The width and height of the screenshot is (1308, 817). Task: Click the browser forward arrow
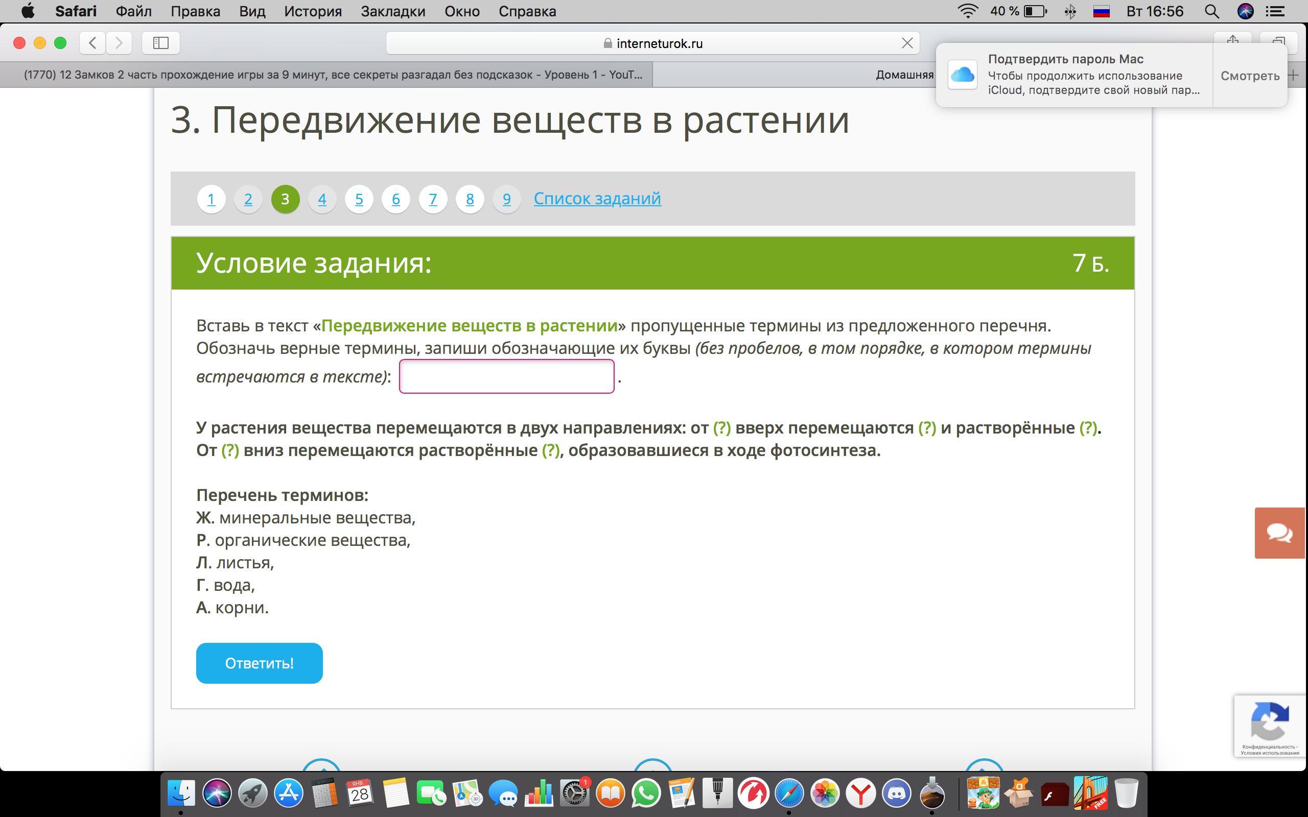119,43
